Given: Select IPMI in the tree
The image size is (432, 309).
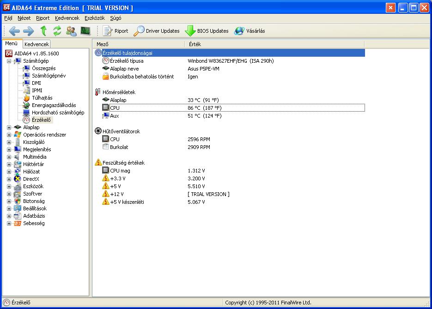Looking at the screenshot, I should coord(37,90).
